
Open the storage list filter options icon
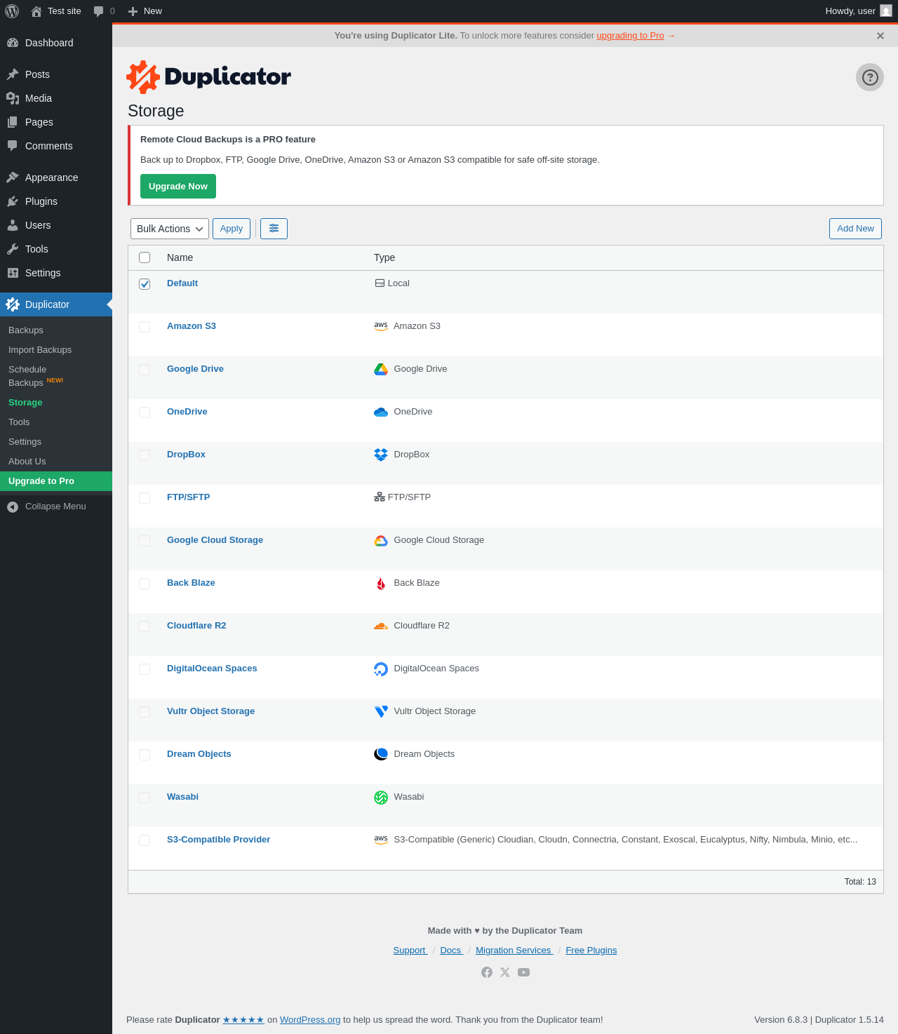click(x=274, y=229)
